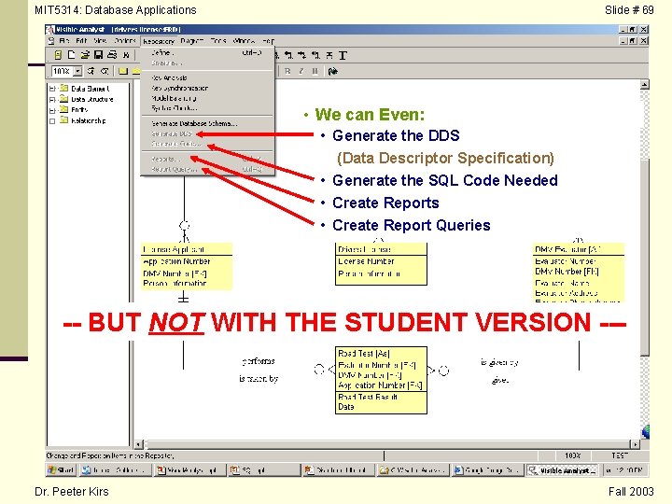Click the open project folder toolbar icon
The height and width of the screenshot is (504, 672).
85,55
